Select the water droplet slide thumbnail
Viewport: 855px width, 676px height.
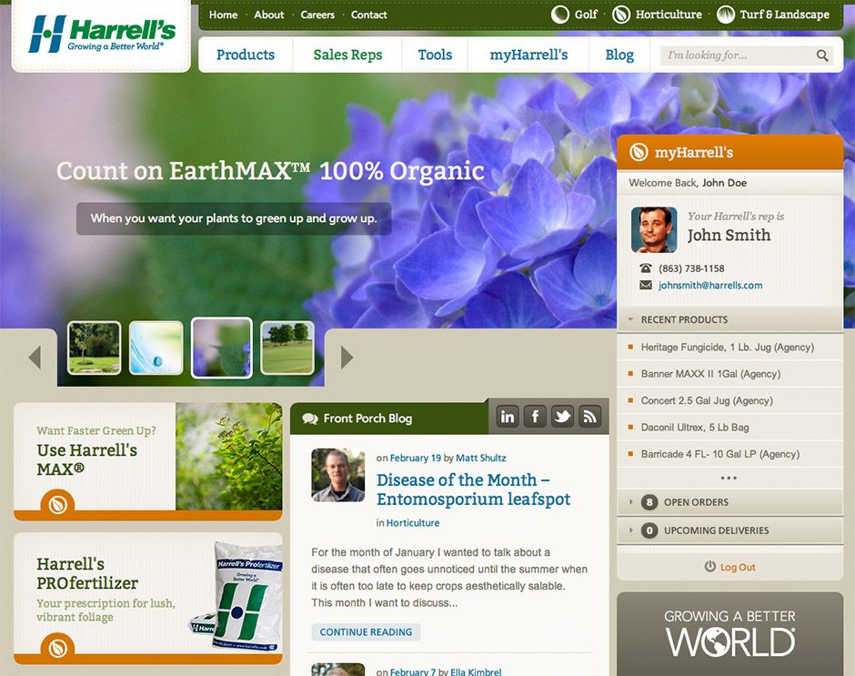pyautogui.click(x=156, y=348)
